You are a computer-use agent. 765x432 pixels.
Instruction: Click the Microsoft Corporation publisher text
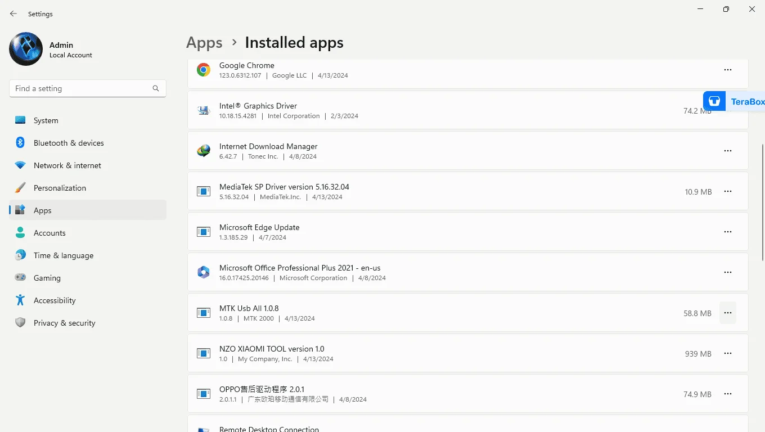coord(313,278)
